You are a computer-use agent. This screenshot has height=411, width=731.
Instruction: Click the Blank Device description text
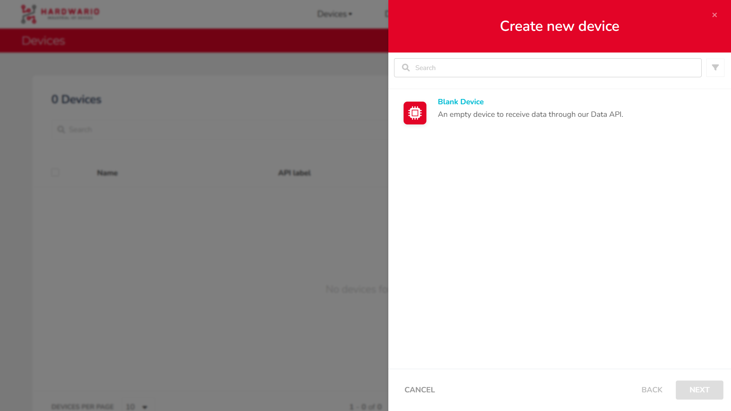[530, 115]
